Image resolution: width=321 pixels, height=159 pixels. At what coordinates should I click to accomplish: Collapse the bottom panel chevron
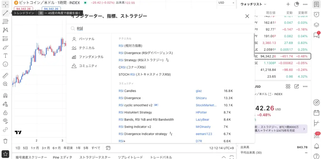coord(224,157)
